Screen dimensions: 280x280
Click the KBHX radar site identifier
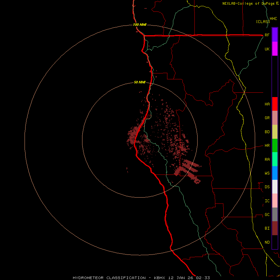coord(160,278)
